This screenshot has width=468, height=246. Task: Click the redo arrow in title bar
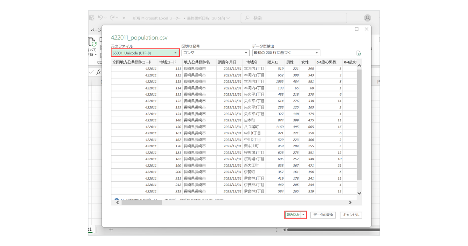[x=113, y=18]
